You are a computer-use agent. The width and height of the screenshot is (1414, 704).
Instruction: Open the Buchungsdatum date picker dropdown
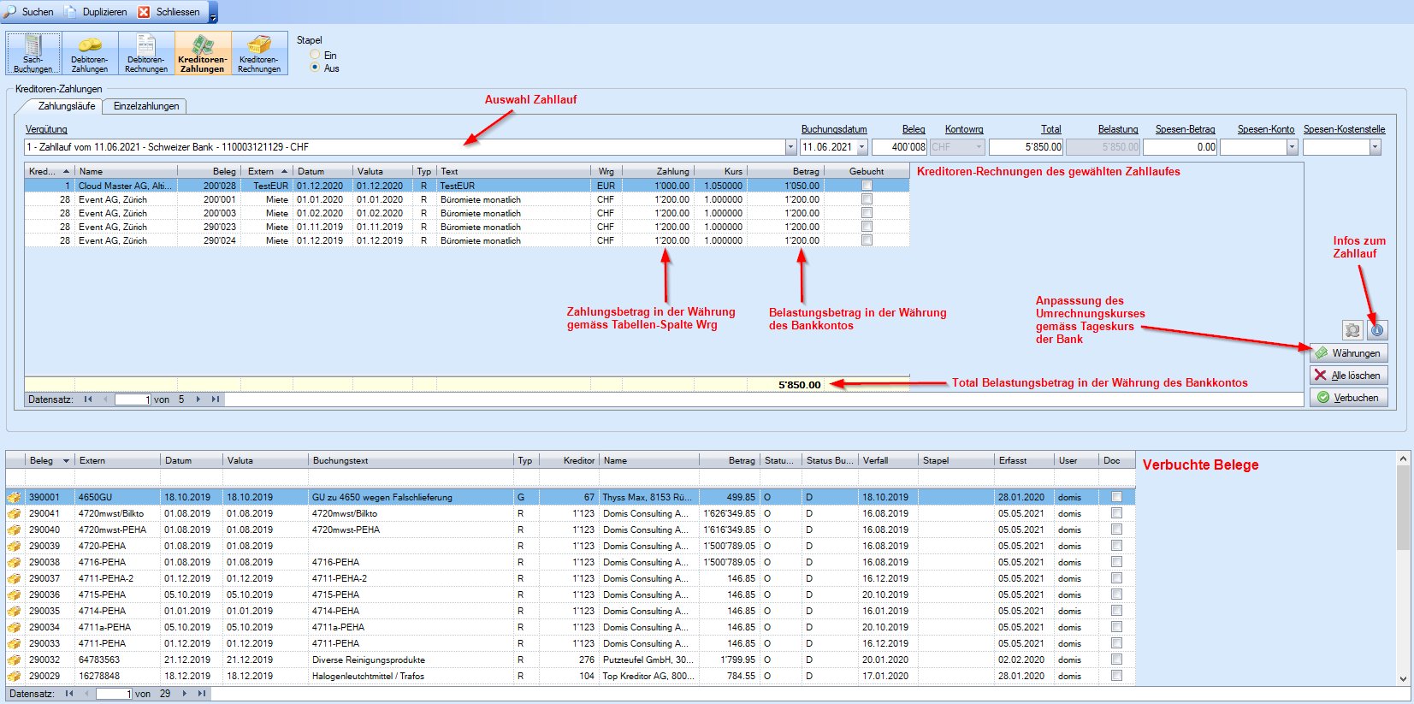click(x=861, y=147)
